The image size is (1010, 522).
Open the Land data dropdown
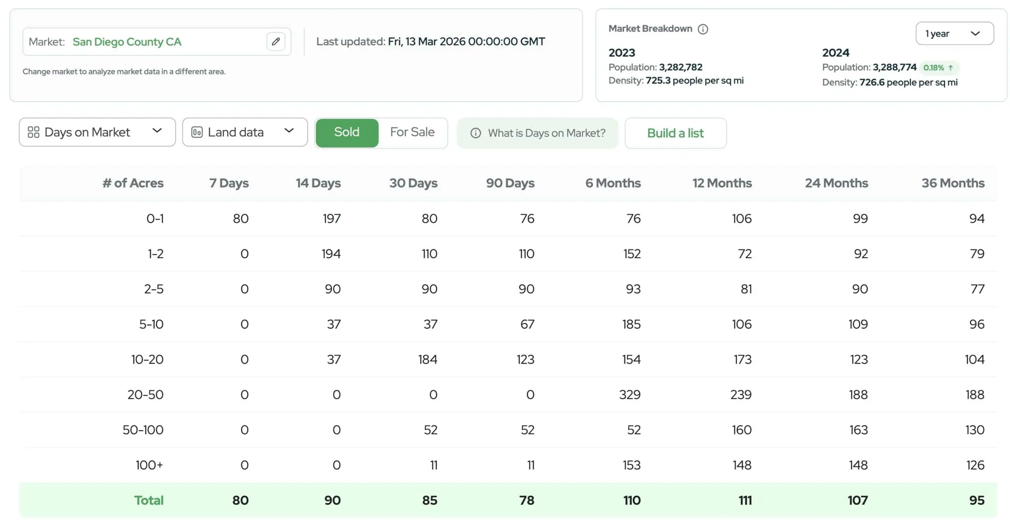245,132
